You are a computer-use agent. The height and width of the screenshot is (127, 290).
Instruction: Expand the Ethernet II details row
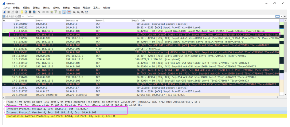(4, 105)
